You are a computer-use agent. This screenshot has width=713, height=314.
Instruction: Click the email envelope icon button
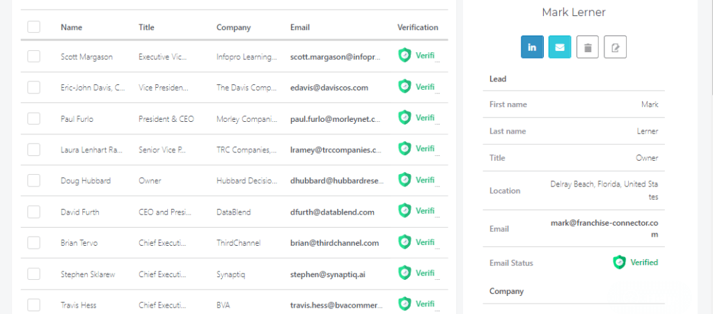[x=560, y=47]
